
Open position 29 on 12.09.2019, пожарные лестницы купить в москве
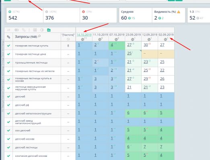pyautogui.click(x=146, y=79)
